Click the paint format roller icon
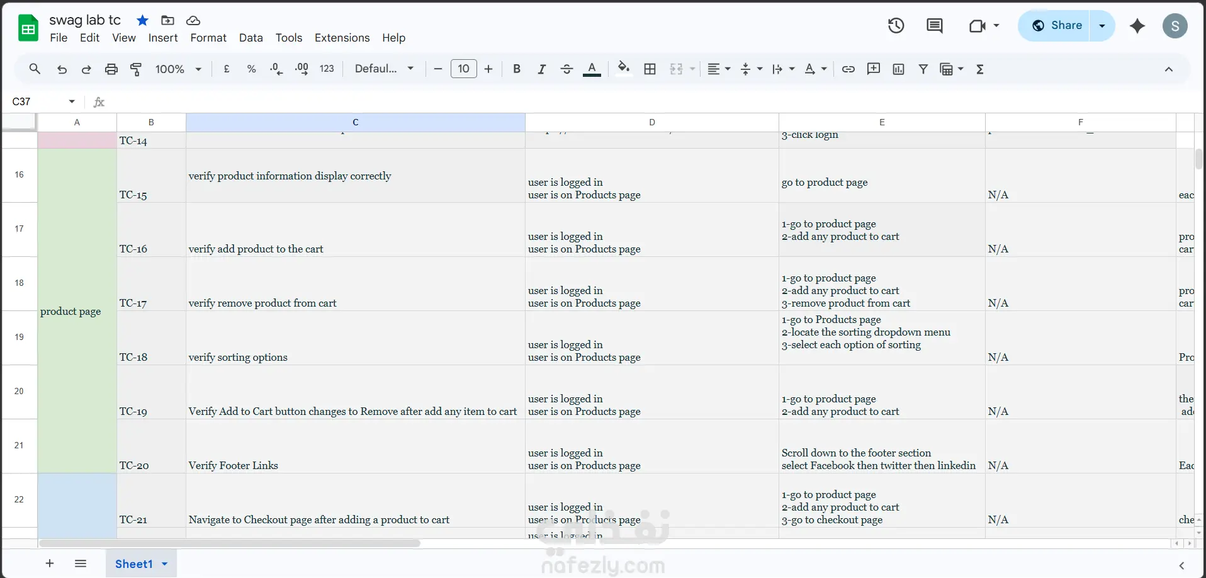This screenshot has height=578, width=1206. 135,69
